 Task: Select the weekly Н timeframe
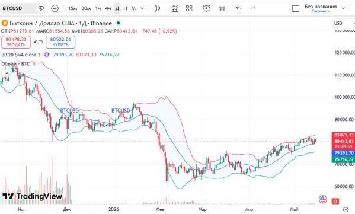[x=125, y=8]
